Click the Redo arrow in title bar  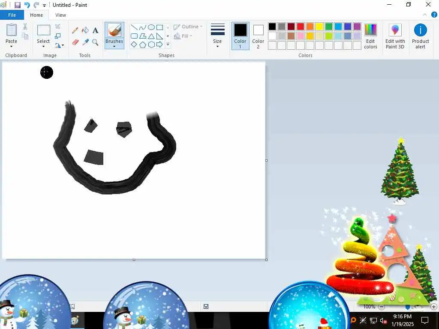[36, 5]
